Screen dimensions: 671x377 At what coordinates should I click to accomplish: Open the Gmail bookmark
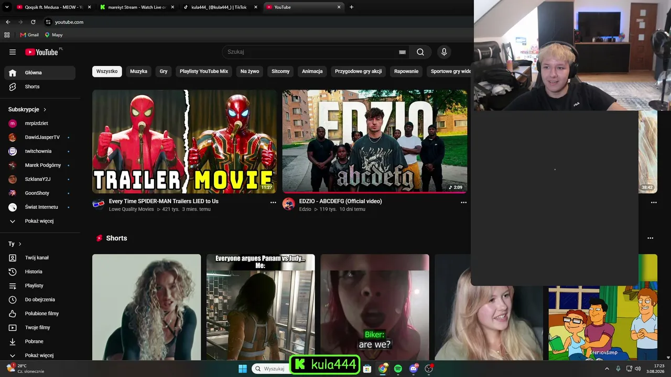(29, 35)
